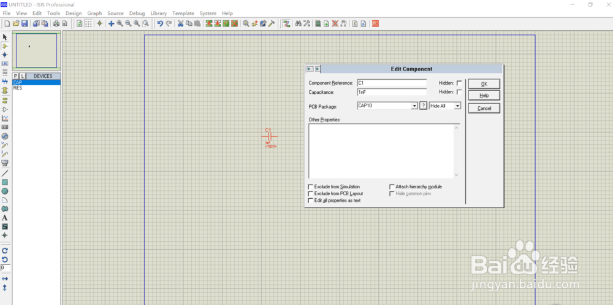Open the PCB Package CAP10 dropdown

click(414, 106)
